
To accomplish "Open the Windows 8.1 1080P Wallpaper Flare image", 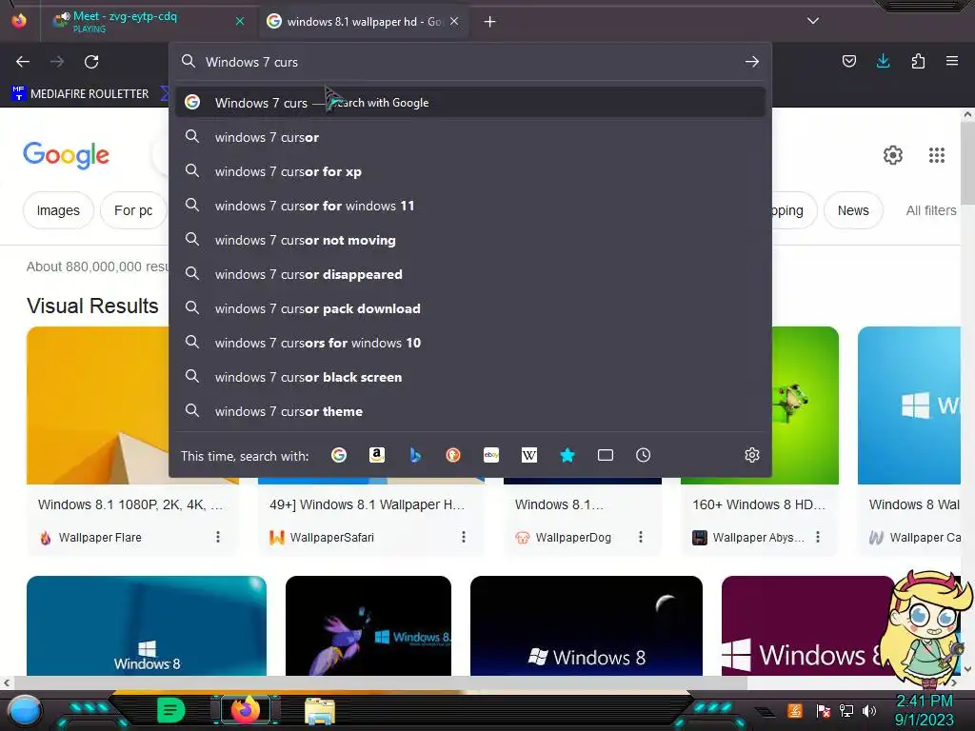I will tap(97, 405).
